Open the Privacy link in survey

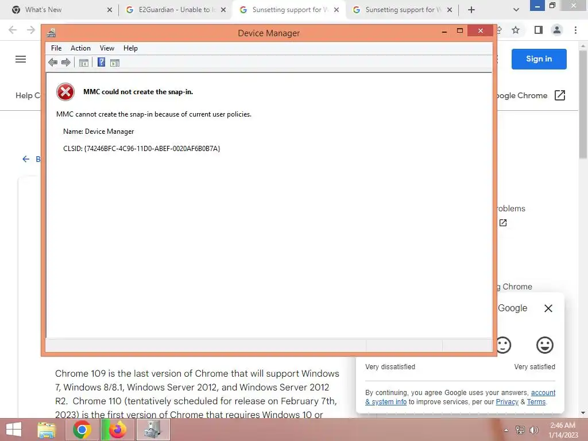(507, 401)
